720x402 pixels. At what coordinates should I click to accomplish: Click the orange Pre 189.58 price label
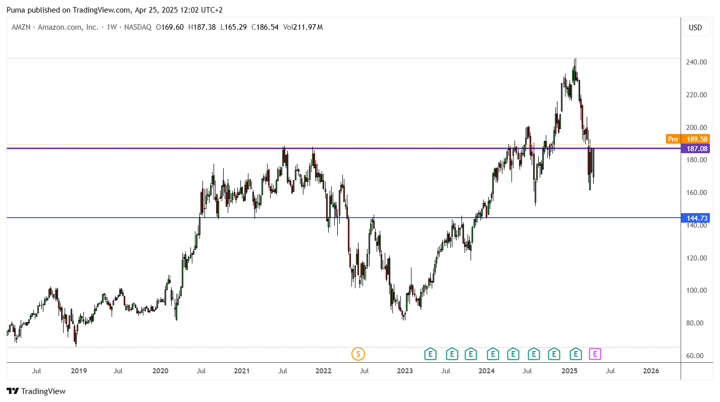688,139
